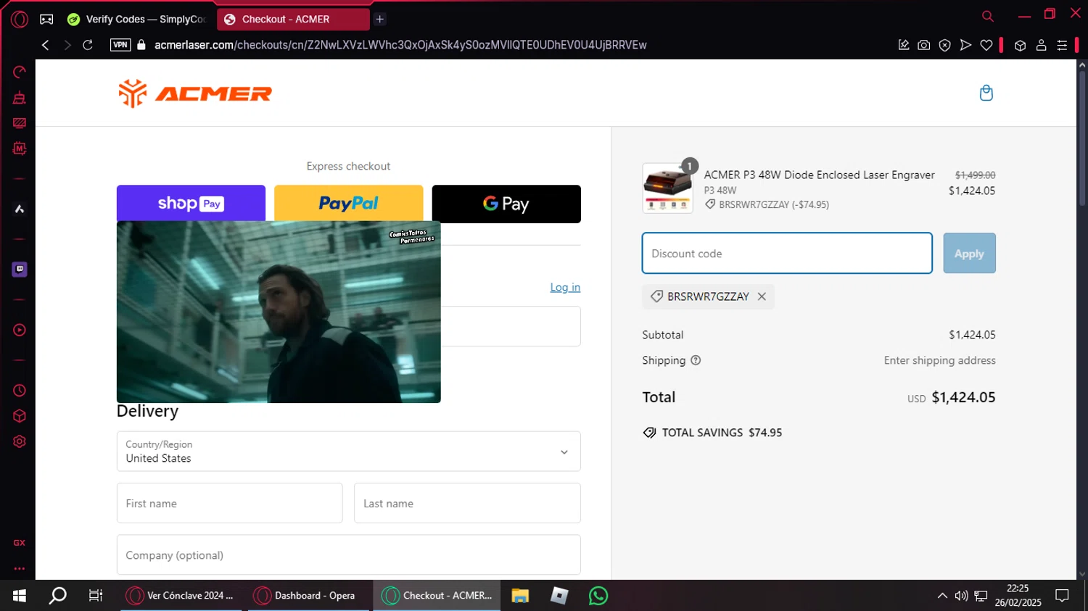Click the address bar URL

tap(400, 45)
